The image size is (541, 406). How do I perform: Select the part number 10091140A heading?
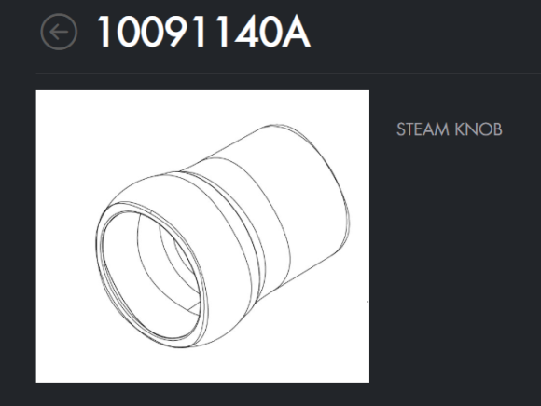coord(204,32)
